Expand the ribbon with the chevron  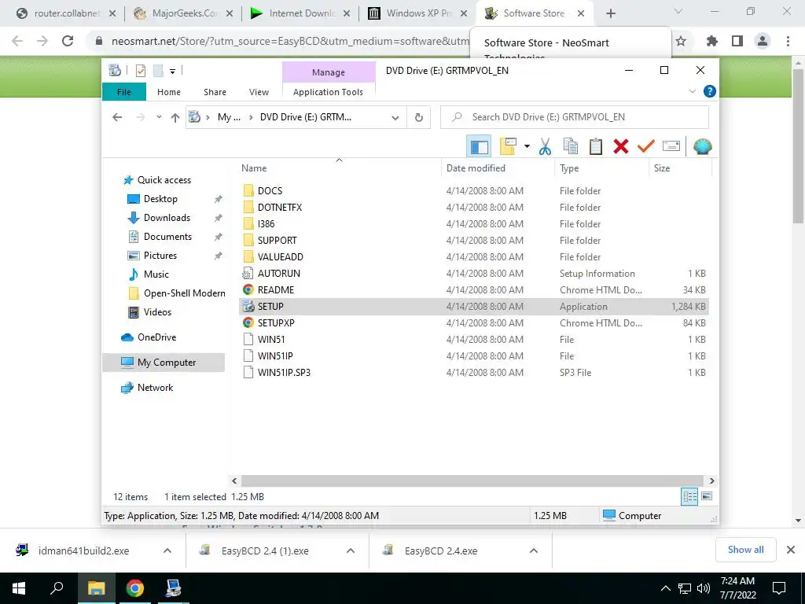point(692,91)
